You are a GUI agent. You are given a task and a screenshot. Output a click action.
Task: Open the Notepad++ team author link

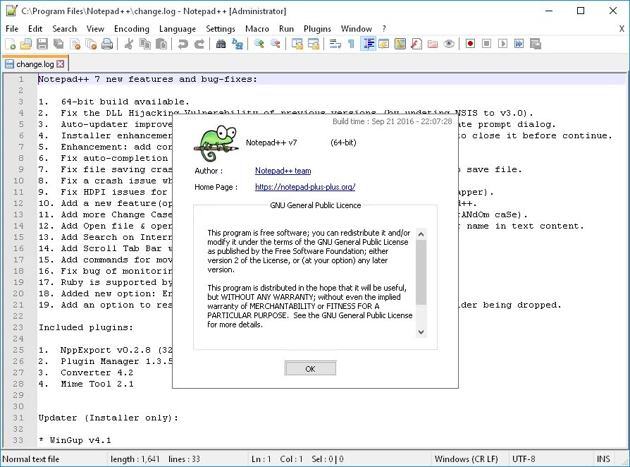pos(283,171)
